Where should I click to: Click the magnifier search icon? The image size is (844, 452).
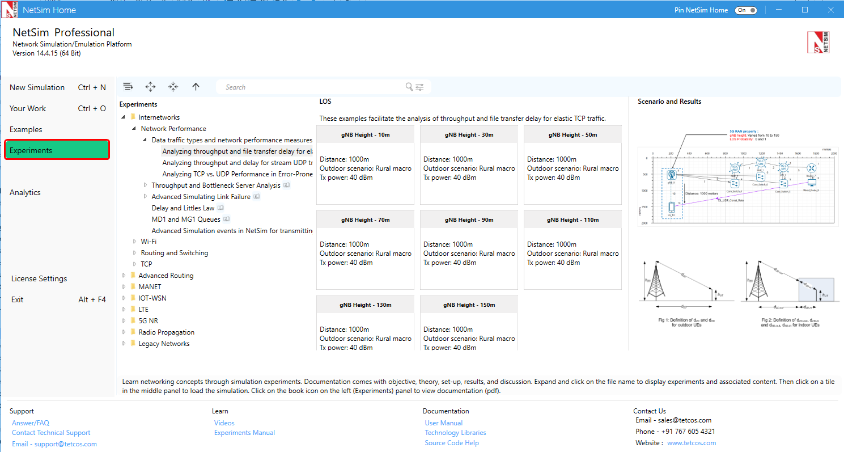pyautogui.click(x=409, y=87)
